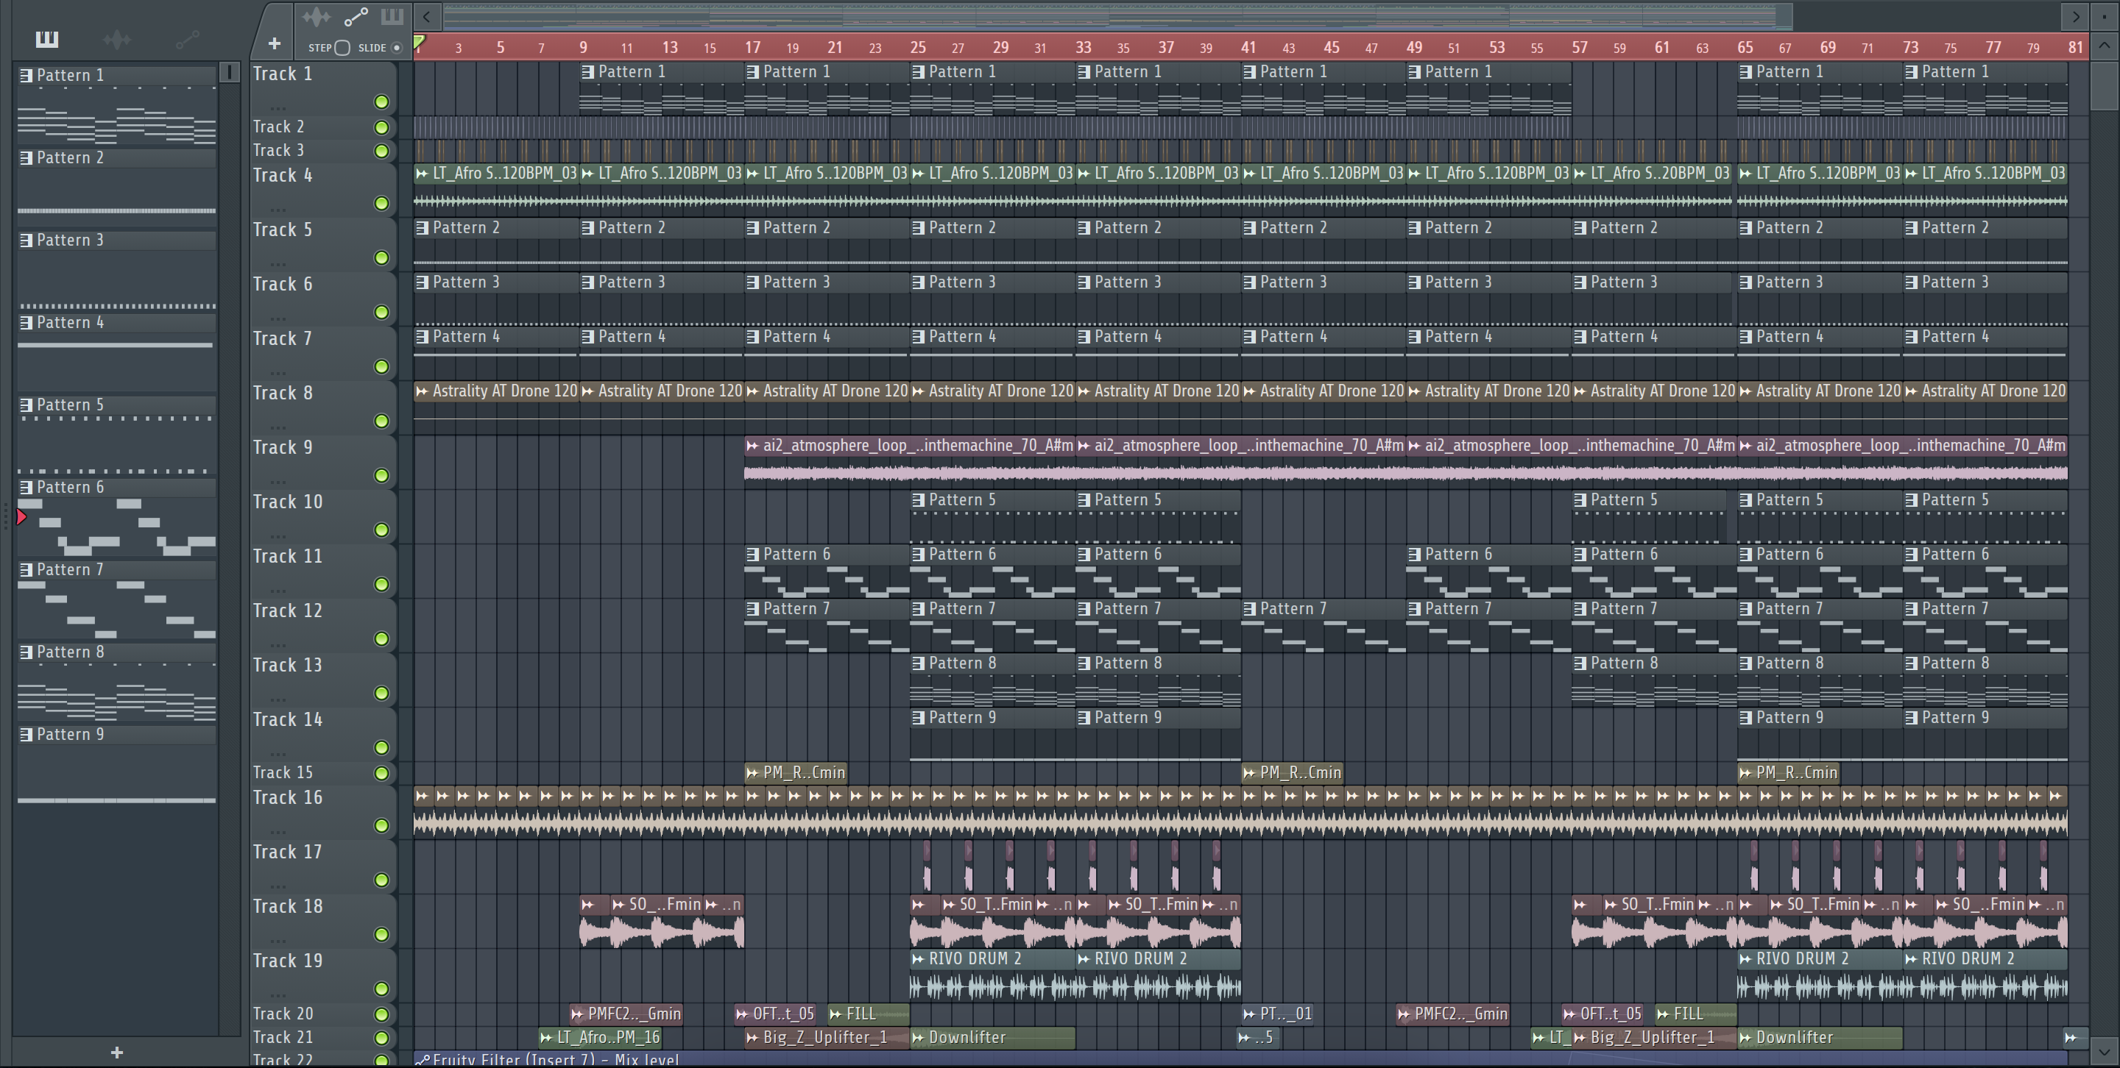Jump to bar 65 on the timeline ruler
This screenshot has height=1068, width=2120.
pyautogui.click(x=1745, y=48)
